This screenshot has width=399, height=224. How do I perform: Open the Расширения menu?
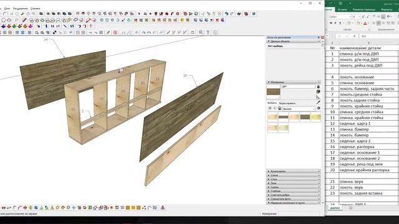point(20,8)
